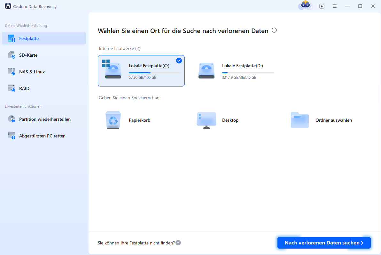
Task: Click Nach verlorenen Daten suchen
Action: 324,243
